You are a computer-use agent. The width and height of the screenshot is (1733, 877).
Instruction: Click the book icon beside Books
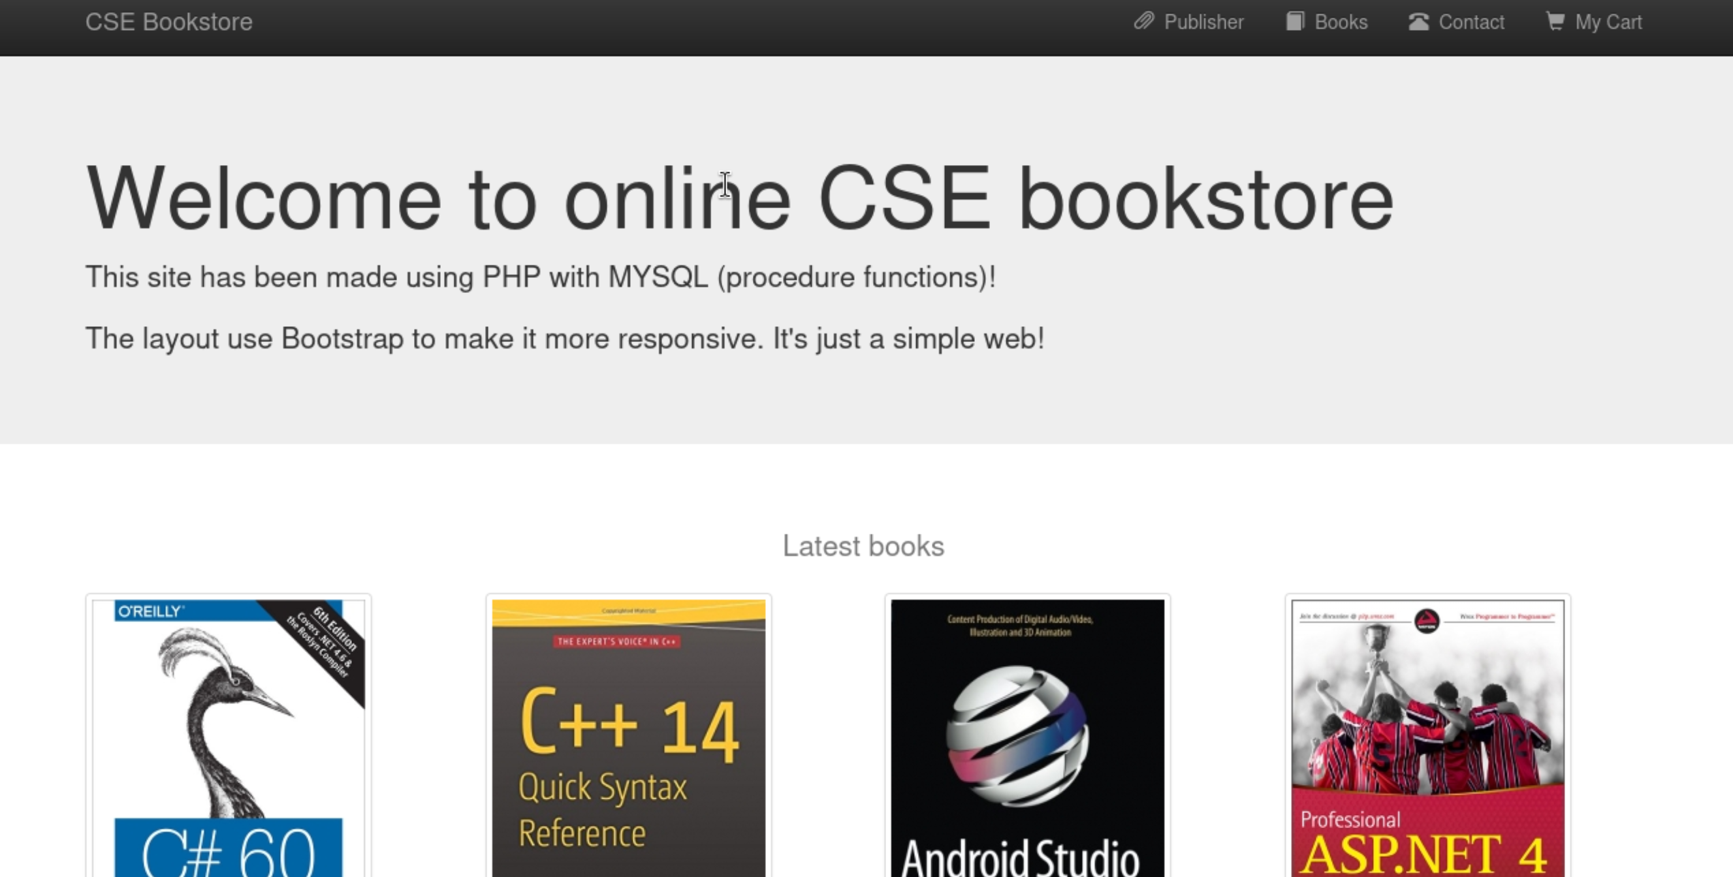pyautogui.click(x=1294, y=22)
